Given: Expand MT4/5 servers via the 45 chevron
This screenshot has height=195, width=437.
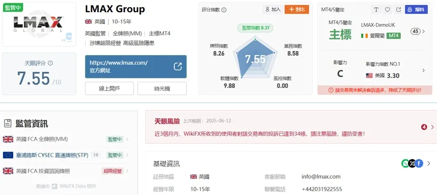Looking at the screenshot, I should [x=424, y=31].
